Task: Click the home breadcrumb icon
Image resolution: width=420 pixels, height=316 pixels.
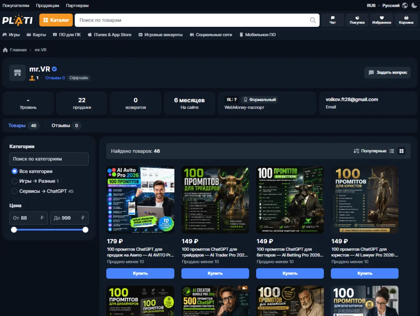Action: pos(5,50)
